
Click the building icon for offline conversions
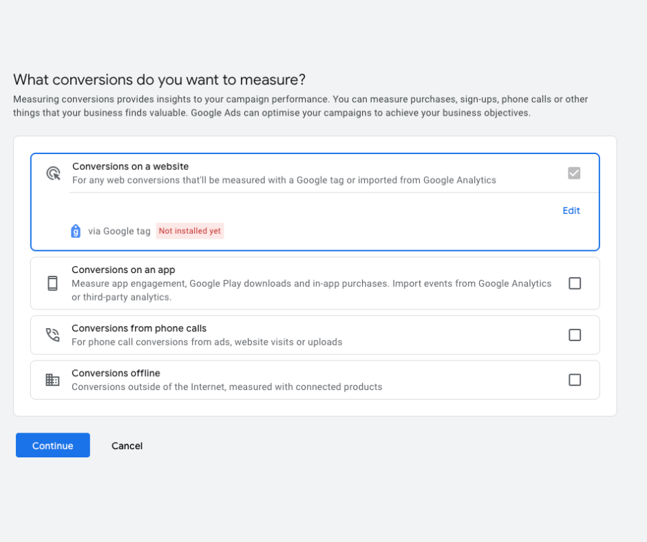pos(52,380)
